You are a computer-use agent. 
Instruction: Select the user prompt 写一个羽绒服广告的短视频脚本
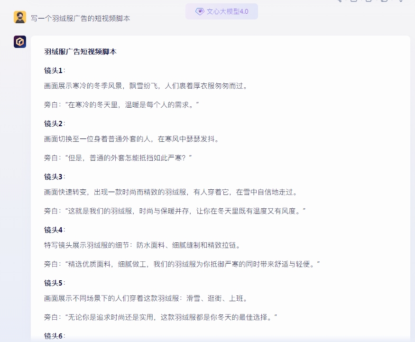click(x=81, y=18)
